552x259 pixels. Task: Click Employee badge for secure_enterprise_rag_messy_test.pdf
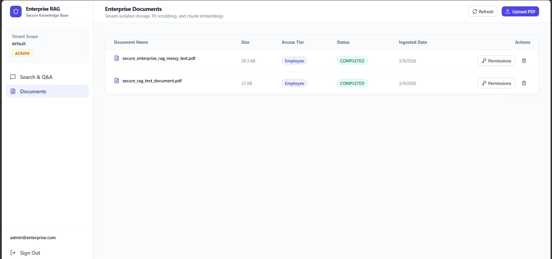(x=294, y=61)
